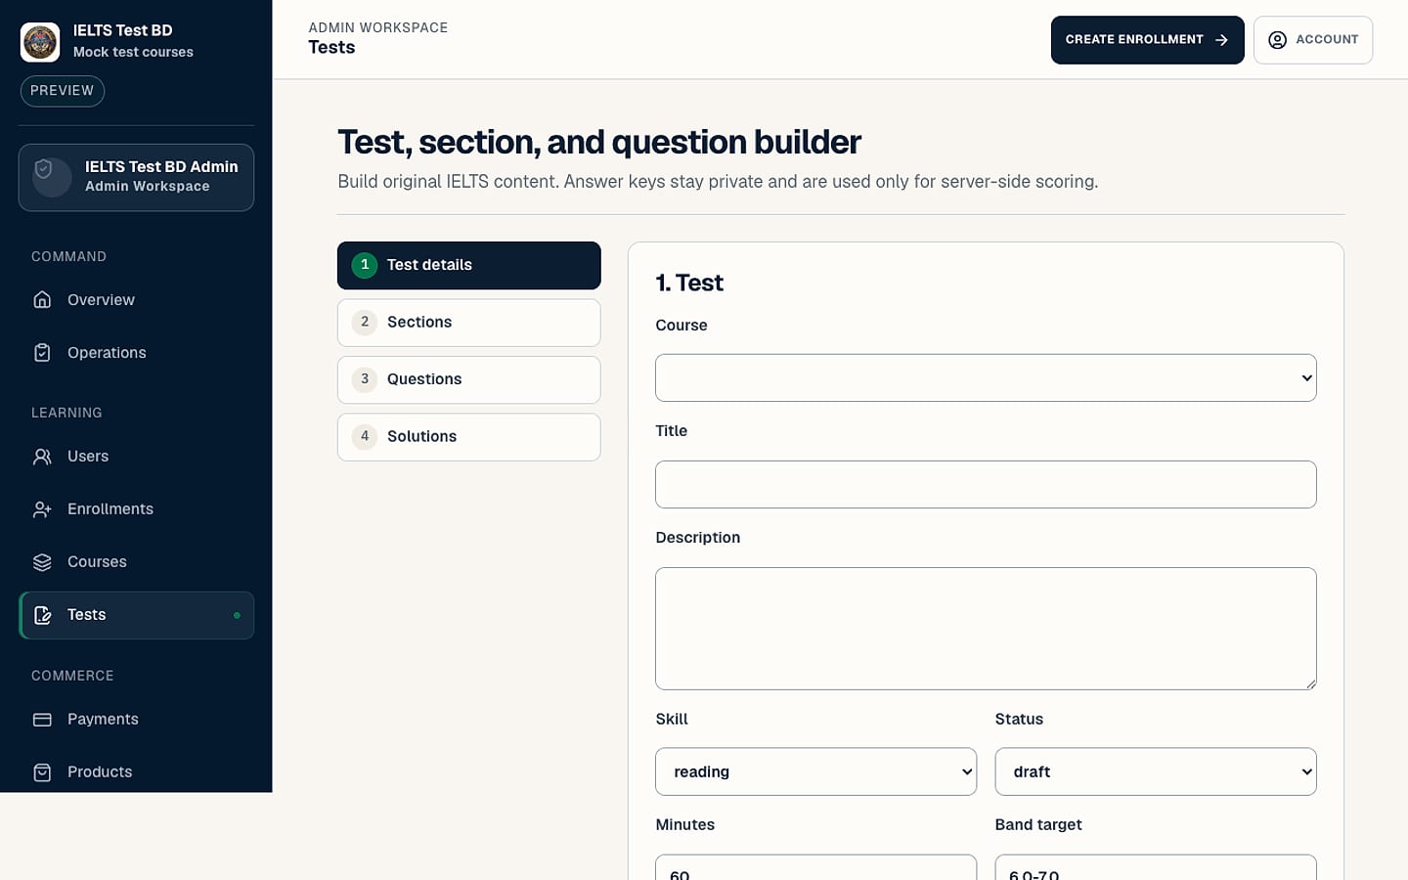Click the IELTS Test BD brand title
1408x880 pixels.
point(123,30)
